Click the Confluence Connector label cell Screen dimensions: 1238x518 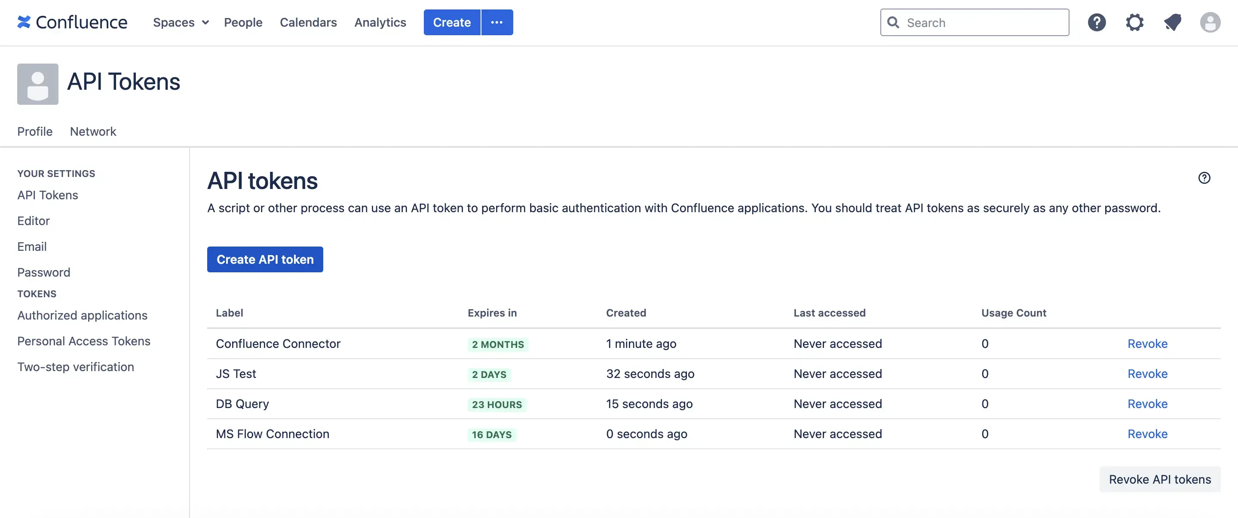coord(278,344)
